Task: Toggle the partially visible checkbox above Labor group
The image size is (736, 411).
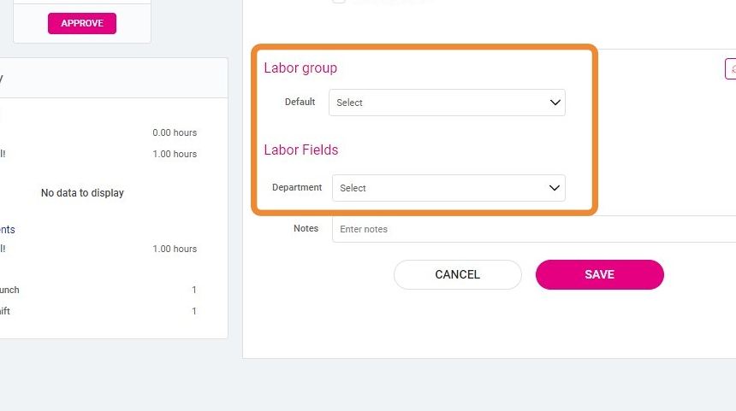Action: (339, 2)
